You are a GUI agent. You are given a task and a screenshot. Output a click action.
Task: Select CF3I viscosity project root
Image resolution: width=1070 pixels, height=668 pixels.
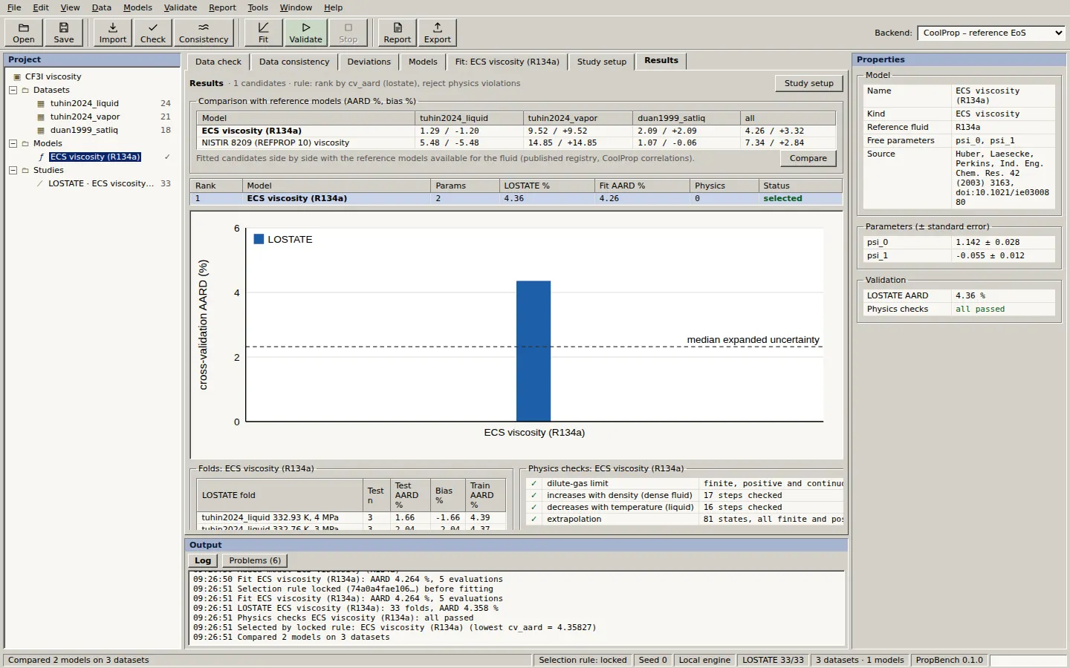coord(53,76)
